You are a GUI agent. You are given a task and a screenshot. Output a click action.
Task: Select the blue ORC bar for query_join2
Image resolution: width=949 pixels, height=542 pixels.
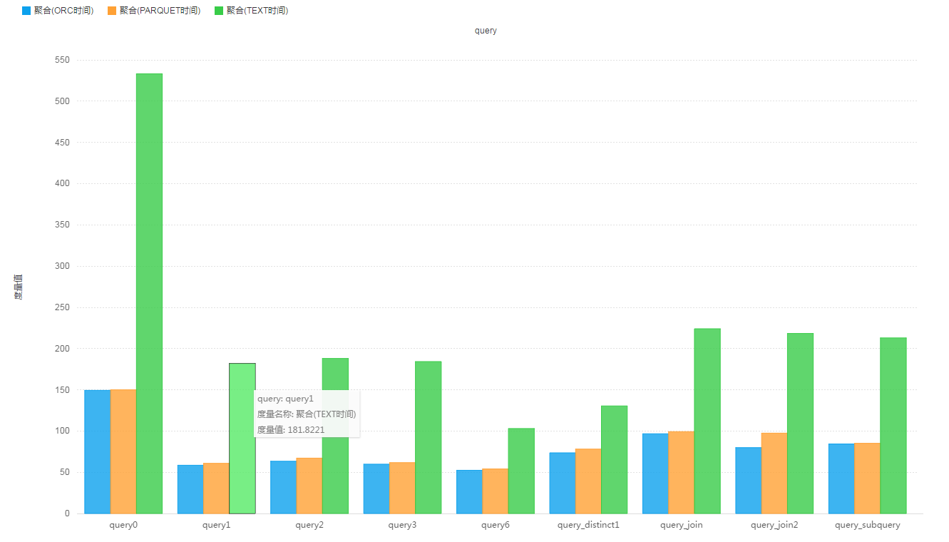(749, 480)
